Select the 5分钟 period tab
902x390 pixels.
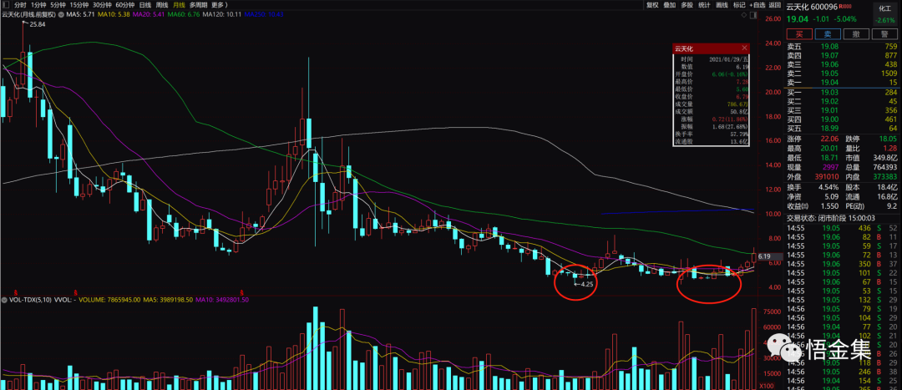click(58, 4)
